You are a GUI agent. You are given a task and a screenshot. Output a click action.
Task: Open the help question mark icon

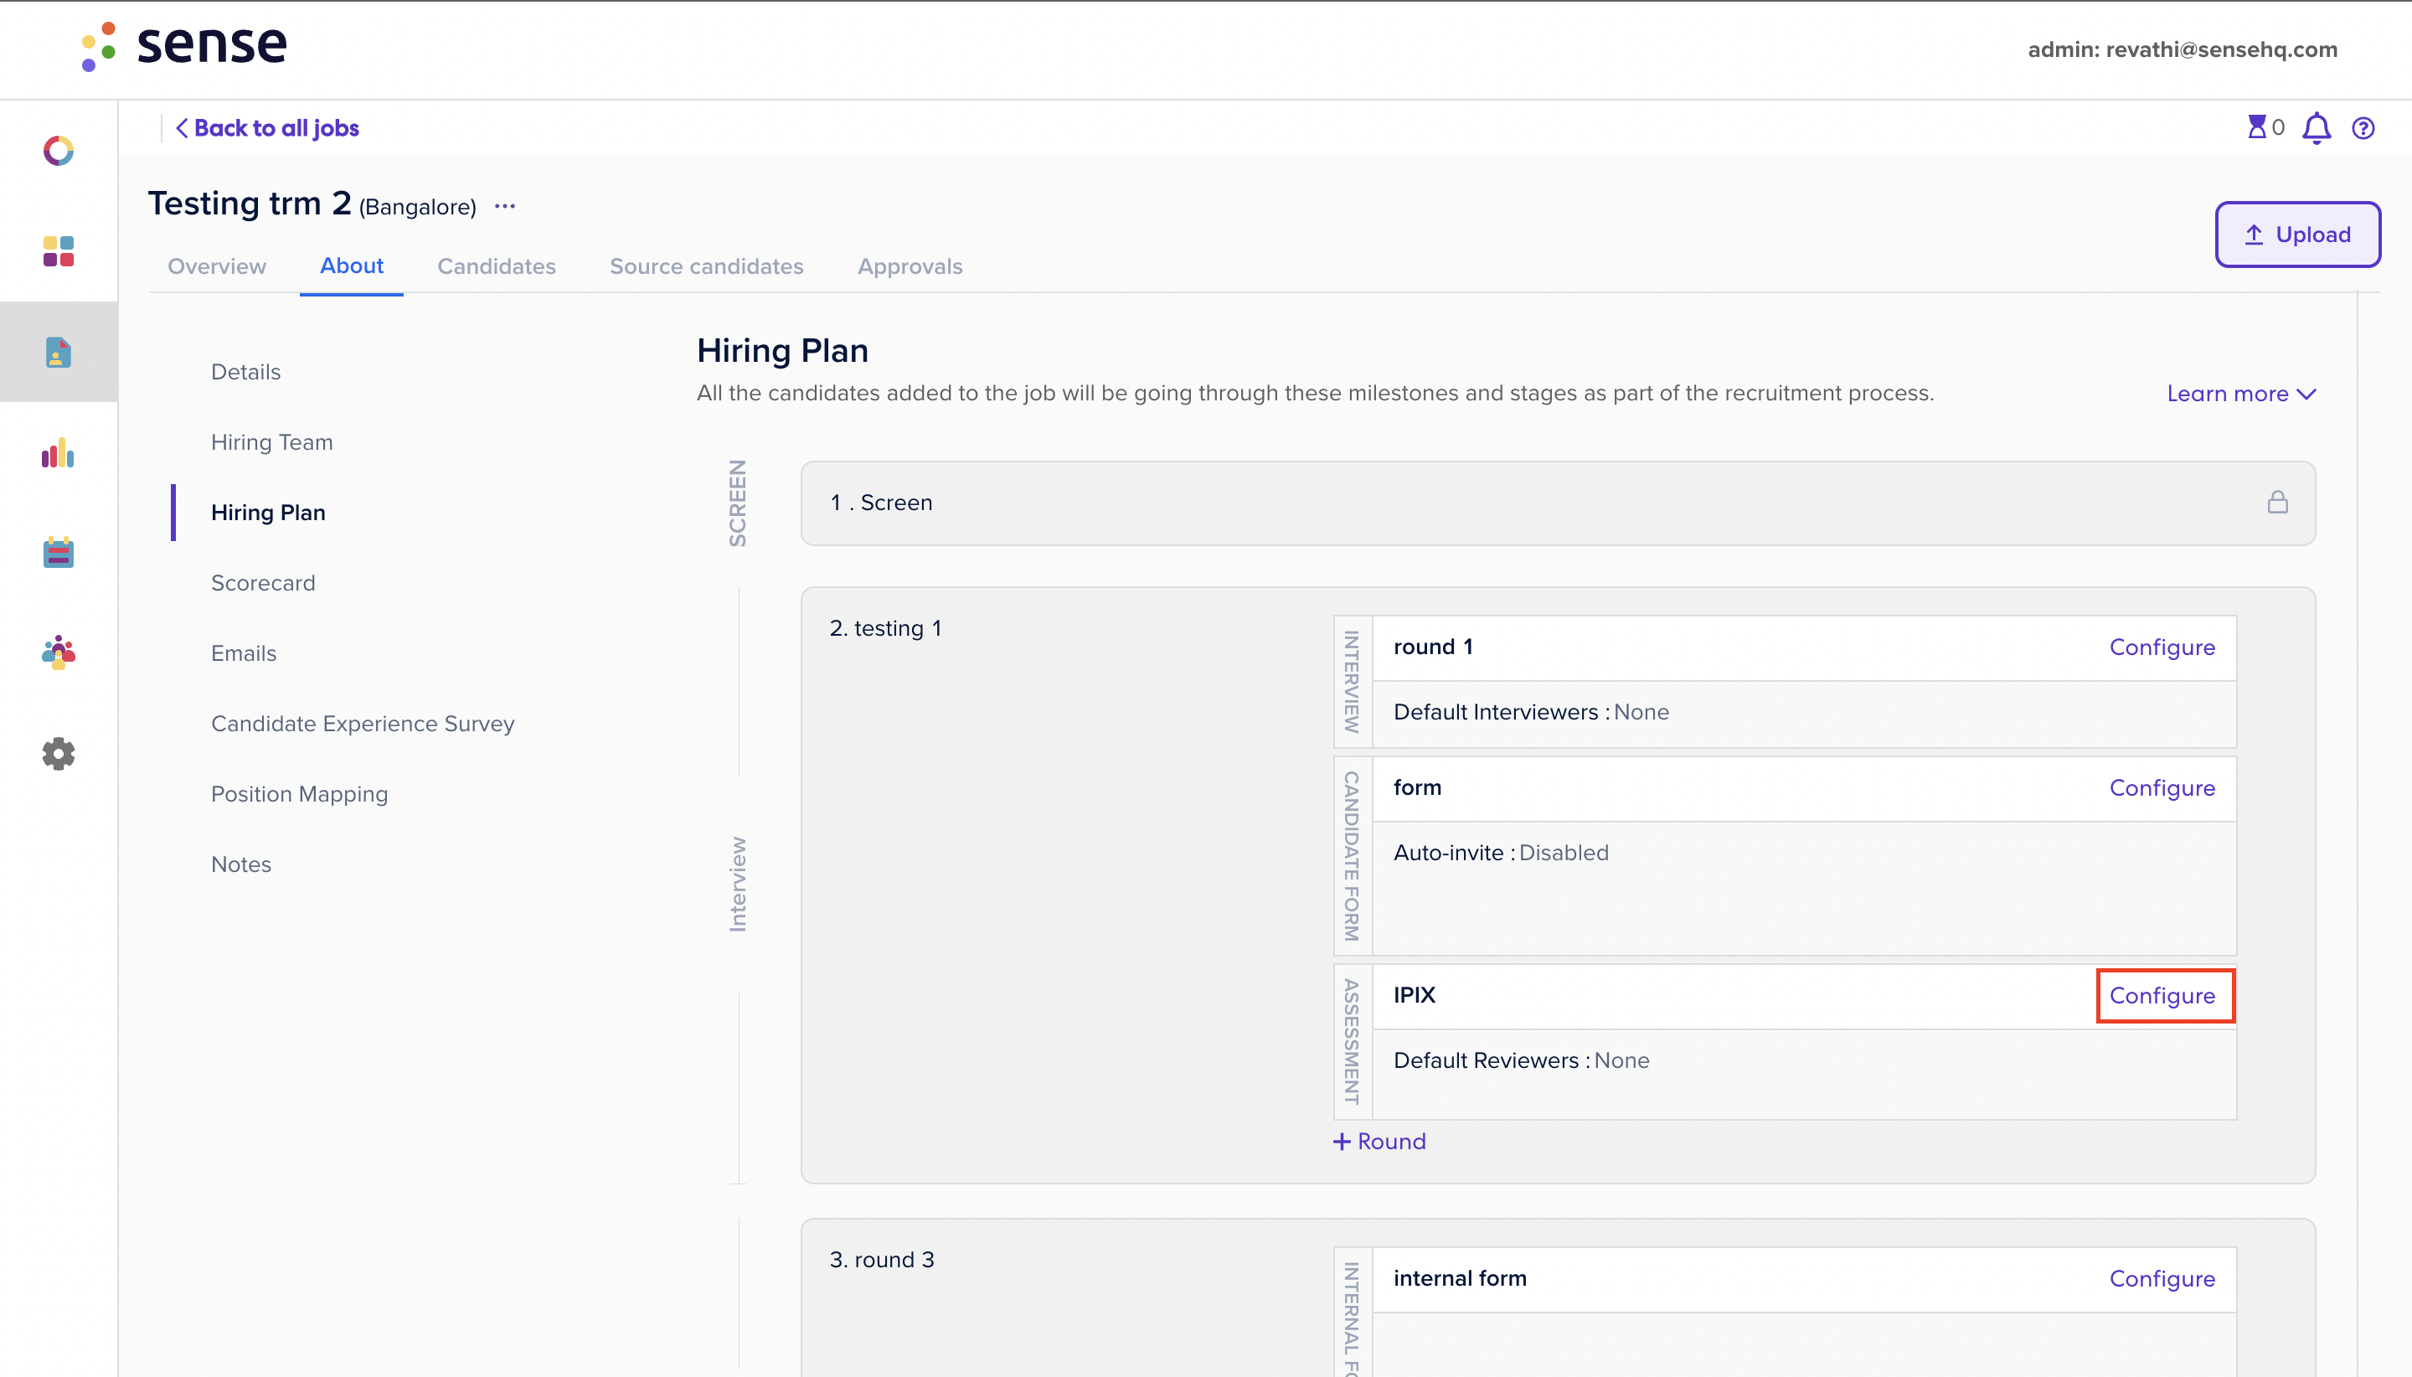pyautogui.click(x=2363, y=129)
